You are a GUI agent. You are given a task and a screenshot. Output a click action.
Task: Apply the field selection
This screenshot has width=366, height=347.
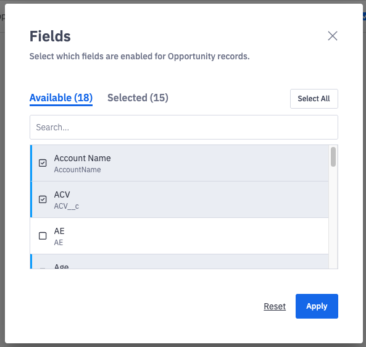pos(317,306)
